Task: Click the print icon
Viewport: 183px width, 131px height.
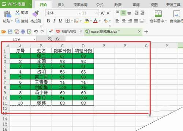Action: pos(23,32)
